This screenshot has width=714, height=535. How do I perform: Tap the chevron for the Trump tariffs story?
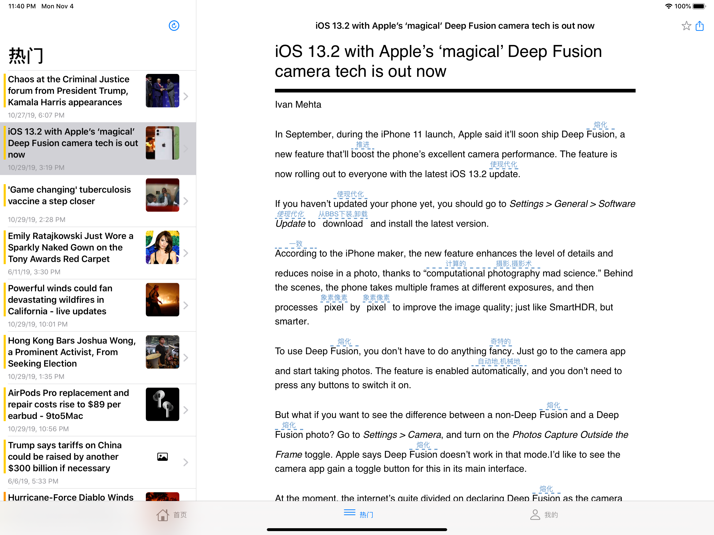point(186,462)
